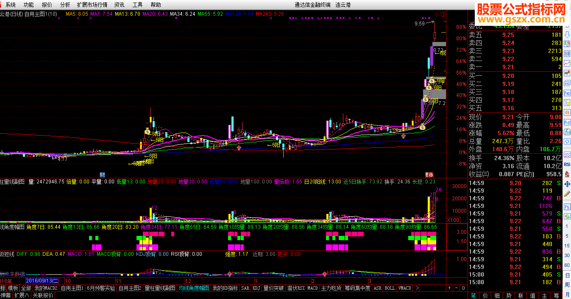Open the f(x) formula manager icon
Viewport: 571px width, 299px height.
coord(567,132)
